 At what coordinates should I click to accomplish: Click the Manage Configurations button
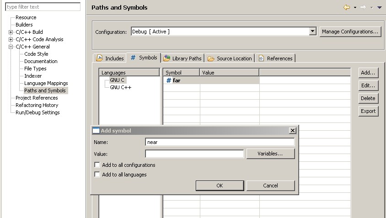(350, 32)
